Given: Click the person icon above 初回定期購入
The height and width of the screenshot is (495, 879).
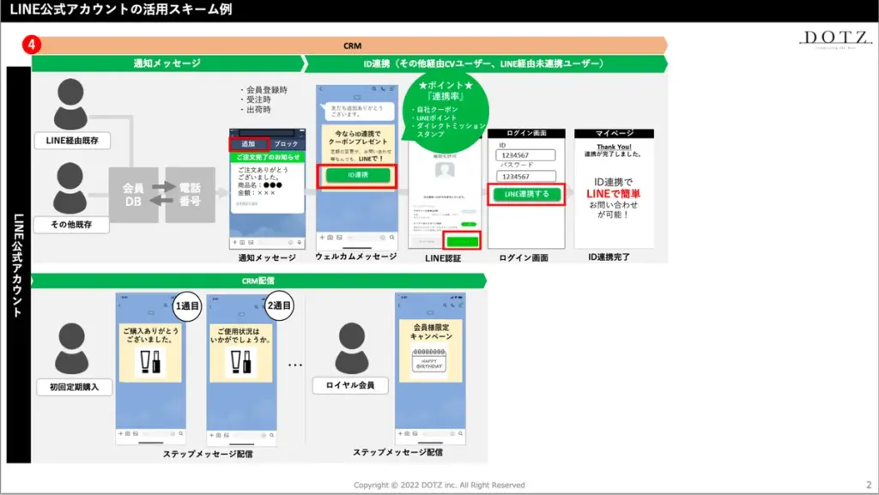Looking at the screenshot, I should [72, 348].
